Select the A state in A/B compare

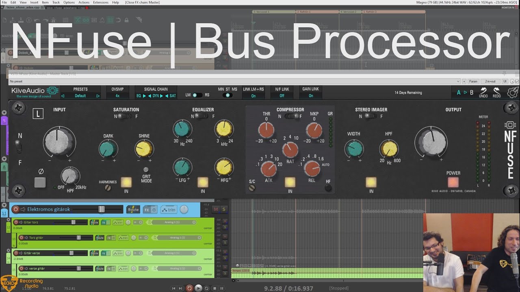(x=459, y=92)
